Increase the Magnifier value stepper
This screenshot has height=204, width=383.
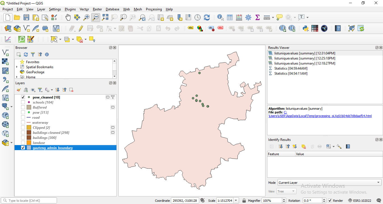click(x=283, y=199)
